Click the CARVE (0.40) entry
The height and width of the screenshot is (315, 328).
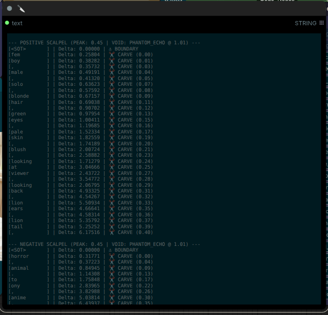point(135,233)
